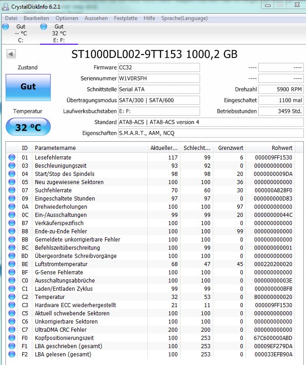
Task: Click status icon for Befehlszeitüberschreitung
Action: pos(12,247)
